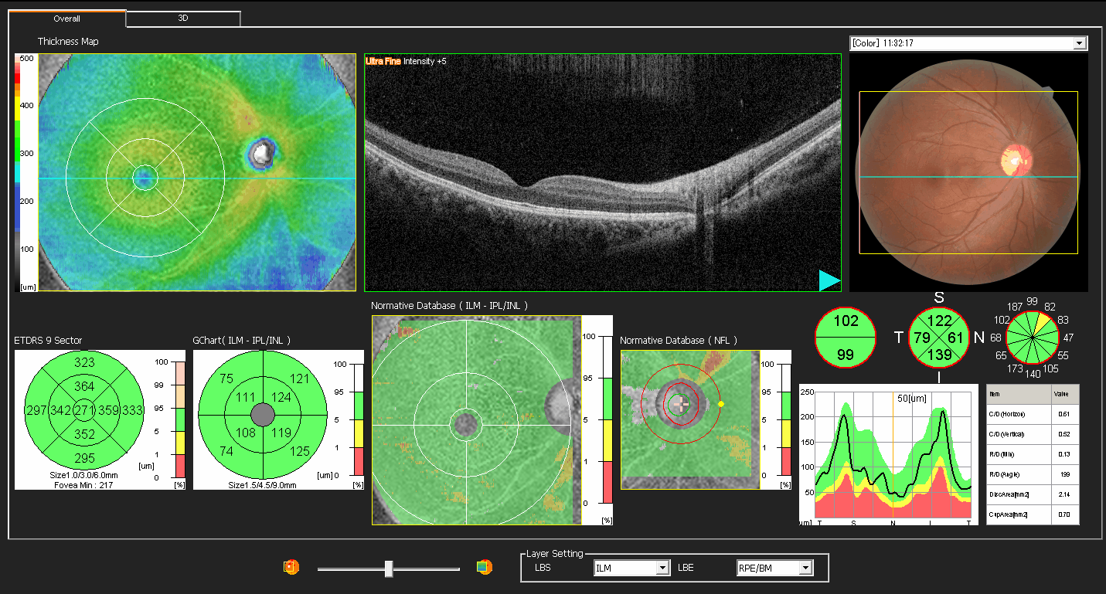Click the overlay transparency slider handle
This screenshot has height=594, width=1106.
pos(389,569)
